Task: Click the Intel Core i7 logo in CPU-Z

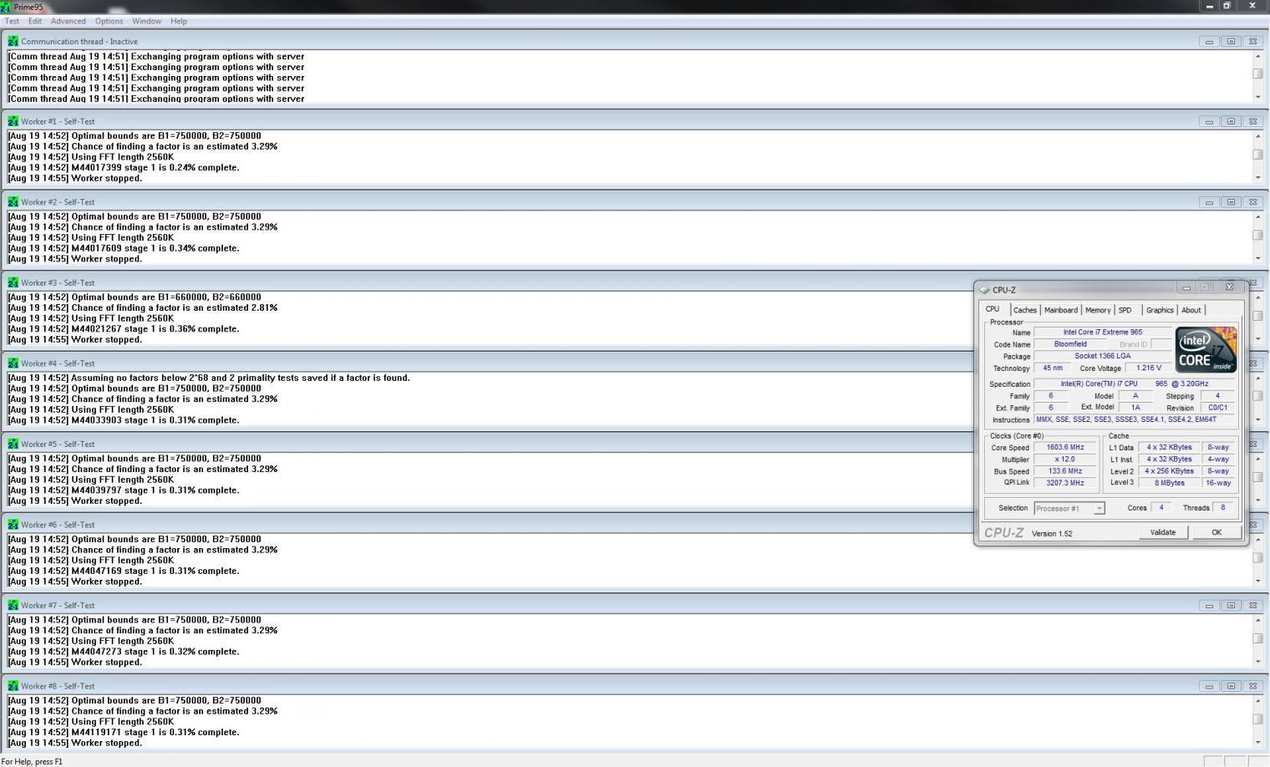Action: (x=1206, y=349)
